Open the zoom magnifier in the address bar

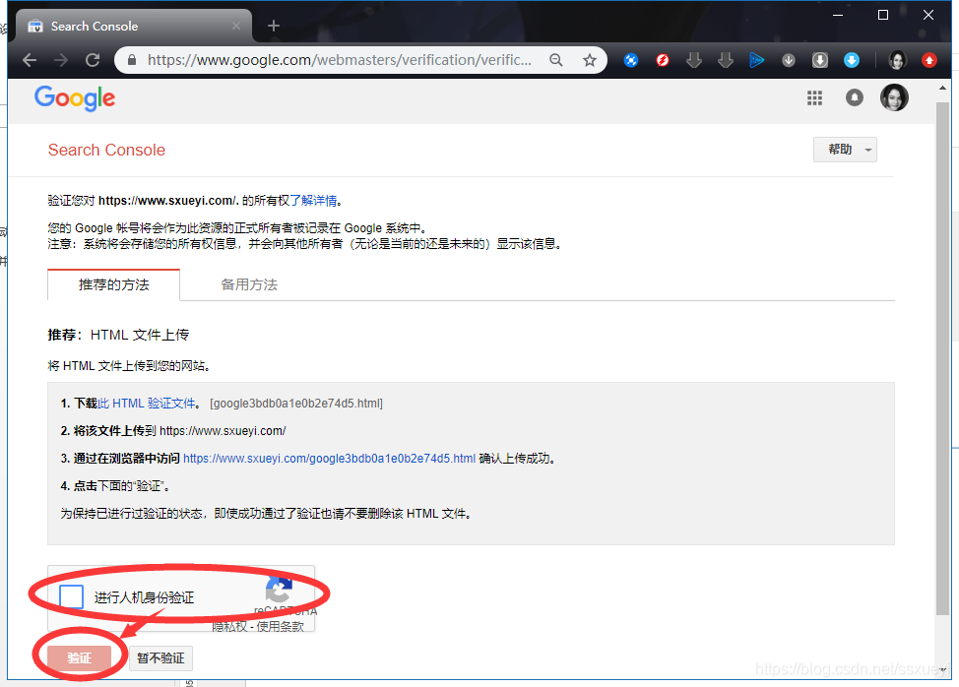(x=556, y=60)
